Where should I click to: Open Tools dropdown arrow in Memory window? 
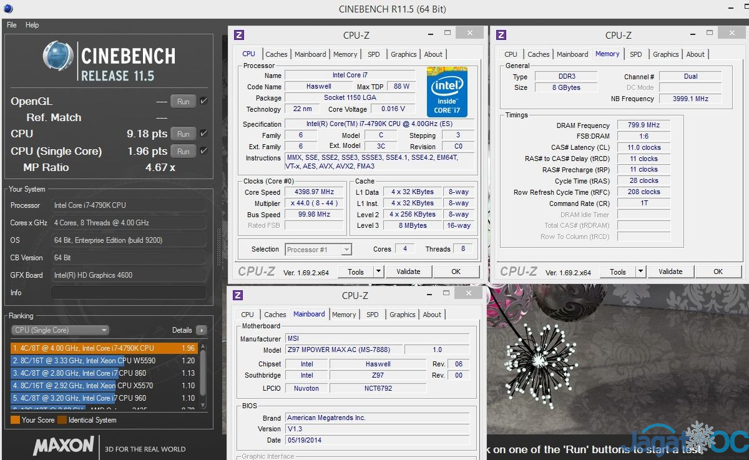(640, 272)
